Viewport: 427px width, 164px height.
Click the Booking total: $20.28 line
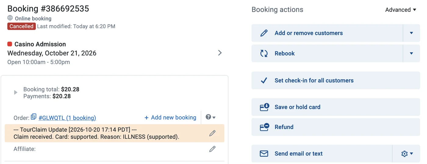(51, 89)
